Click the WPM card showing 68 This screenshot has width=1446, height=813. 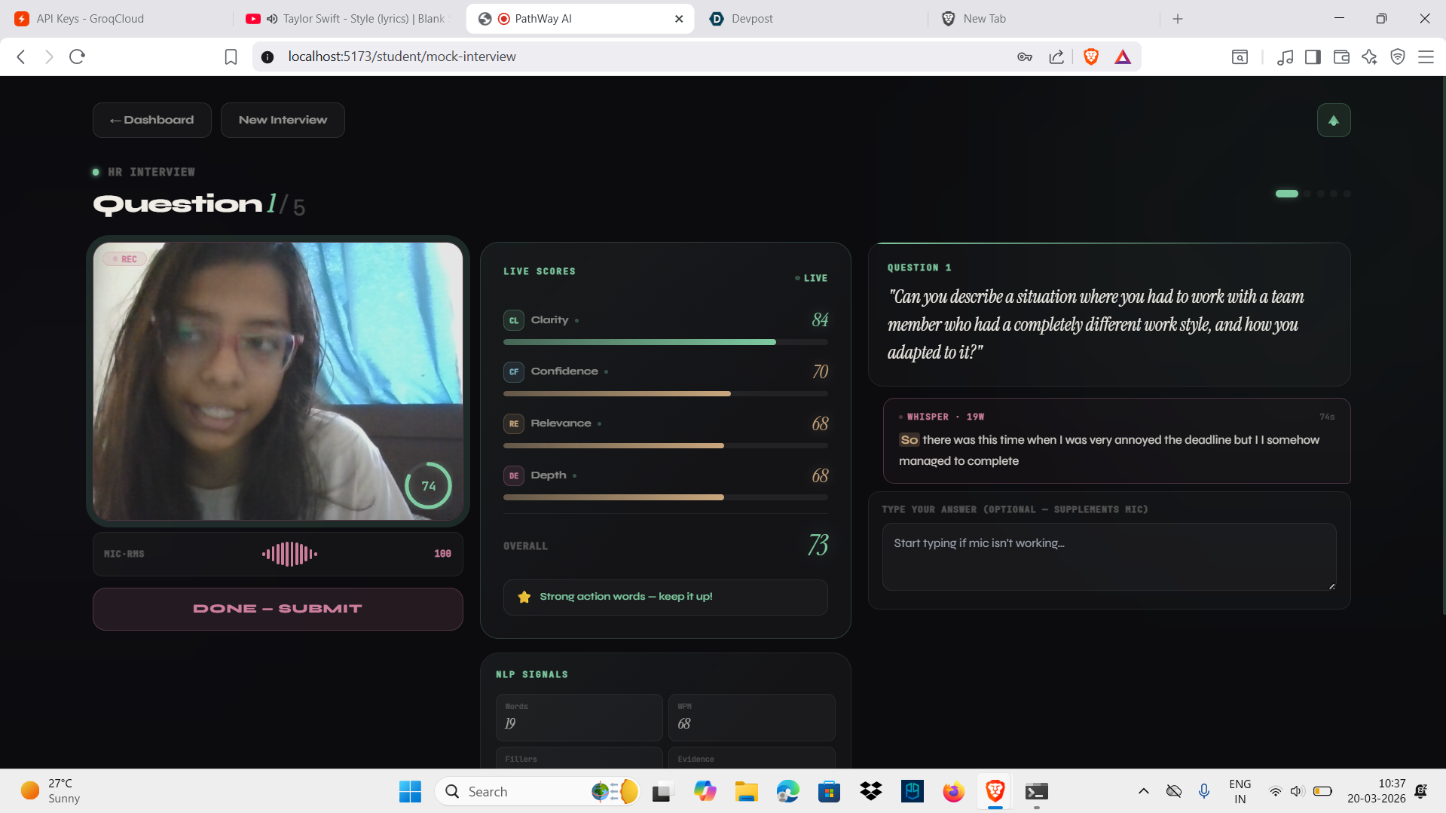click(751, 717)
